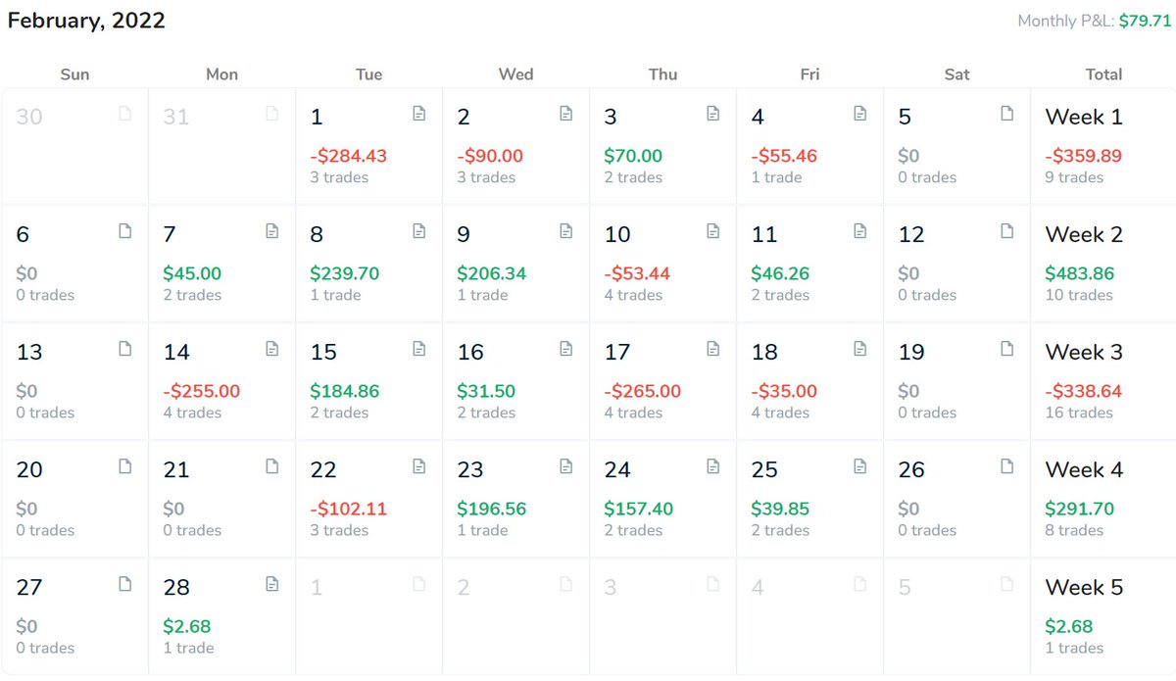
Task: Open the Week 2 total of $483.86
Action: tap(1103, 264)
